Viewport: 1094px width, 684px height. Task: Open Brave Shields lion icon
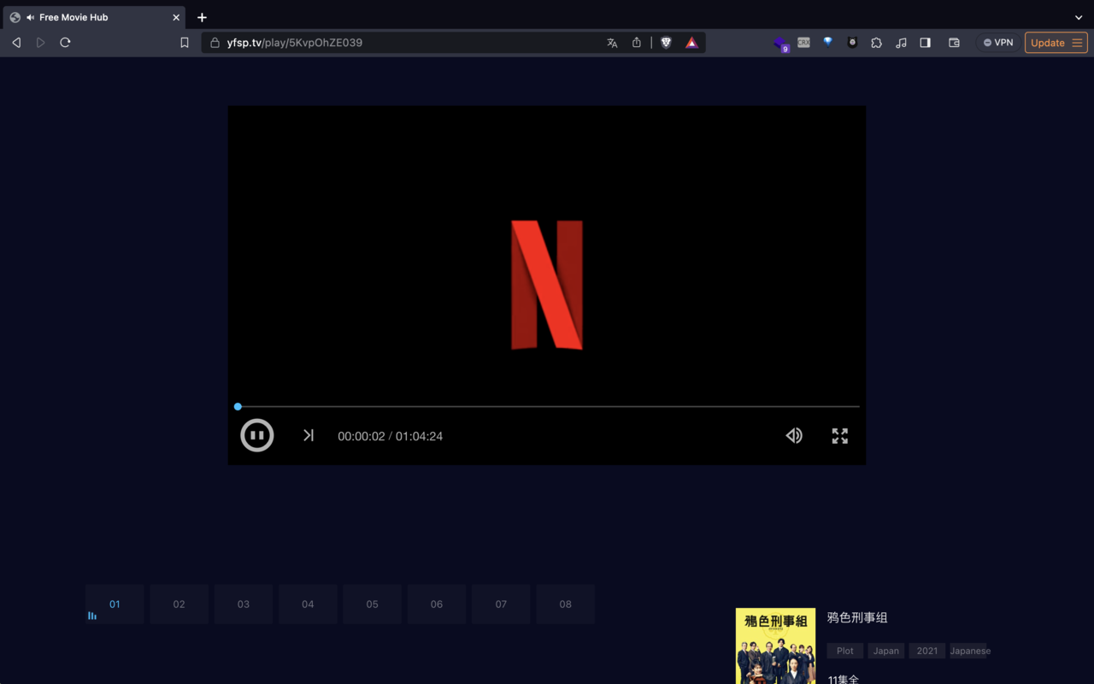[x=667, y=43]
